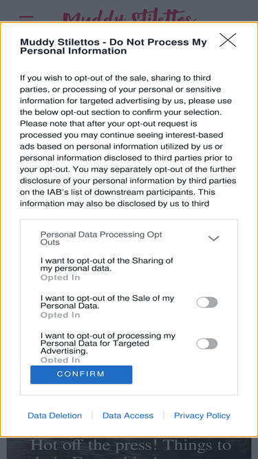Screen dimensions: 258x459
Task: Select the Personal Data Processing Opt Outs heading
Action: tap(101, 238)
